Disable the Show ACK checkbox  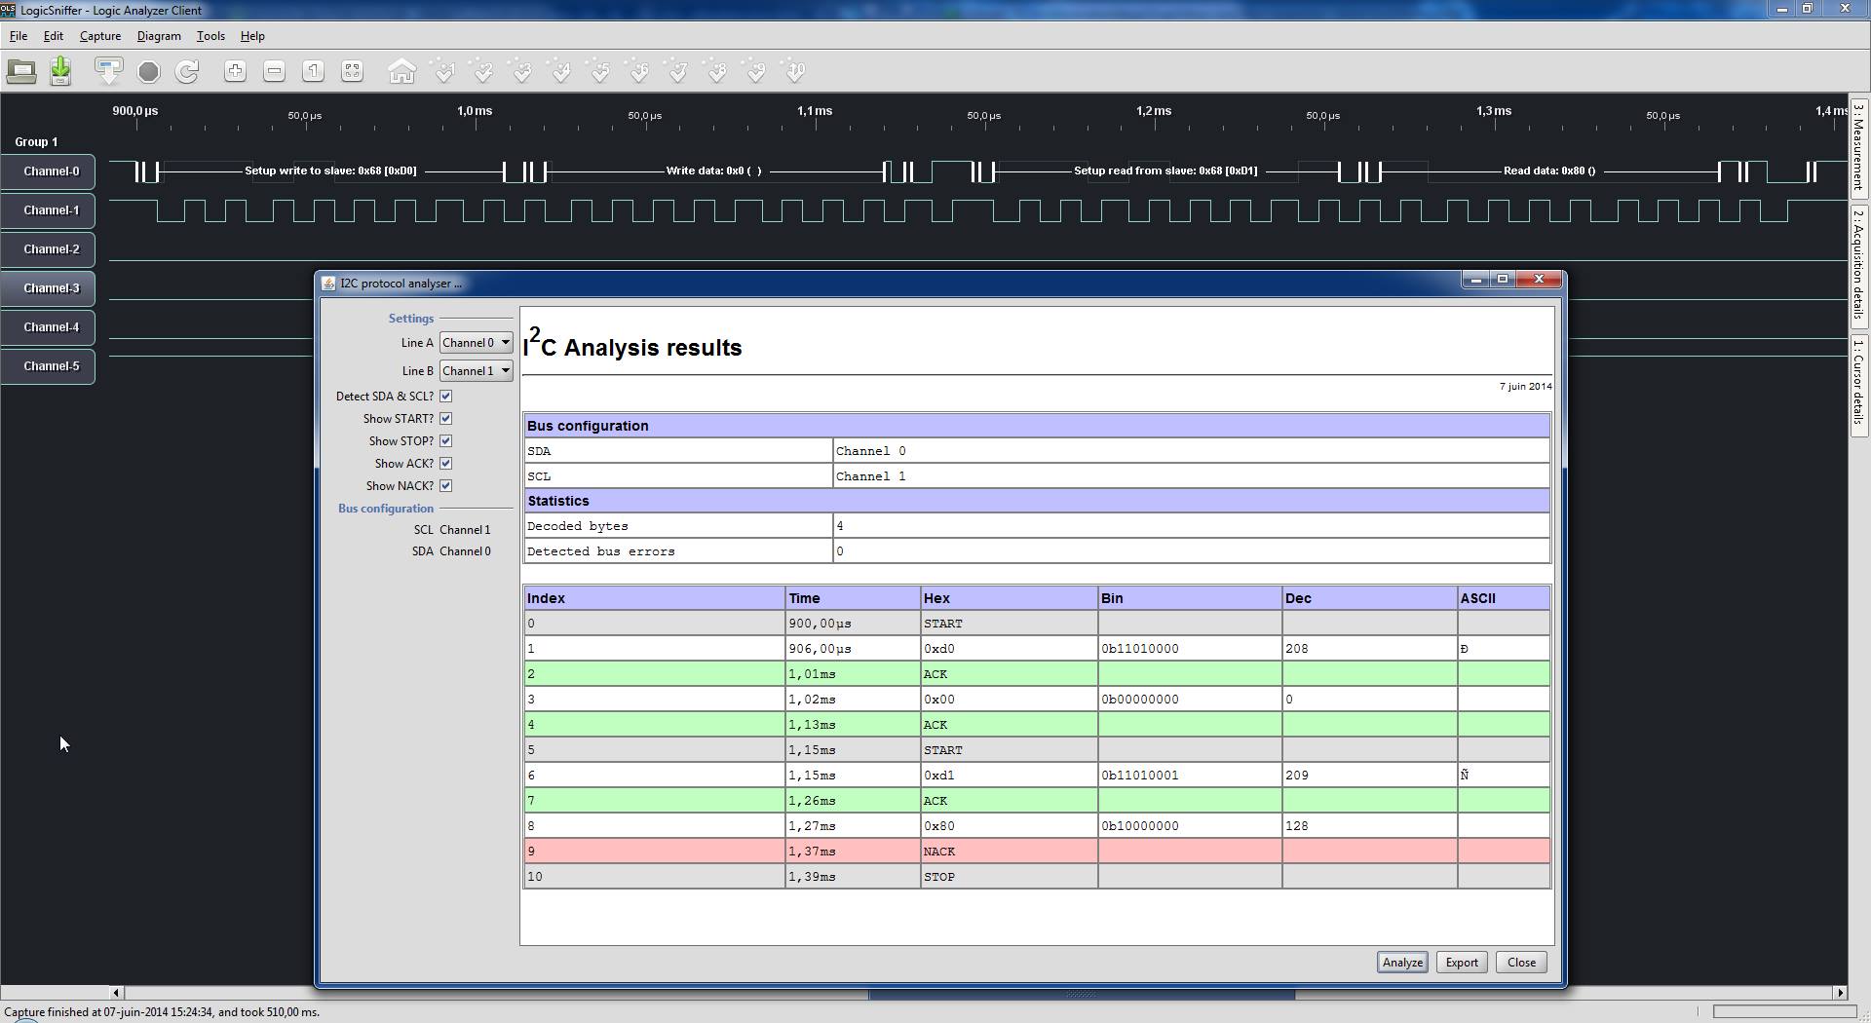click(445, 464)
